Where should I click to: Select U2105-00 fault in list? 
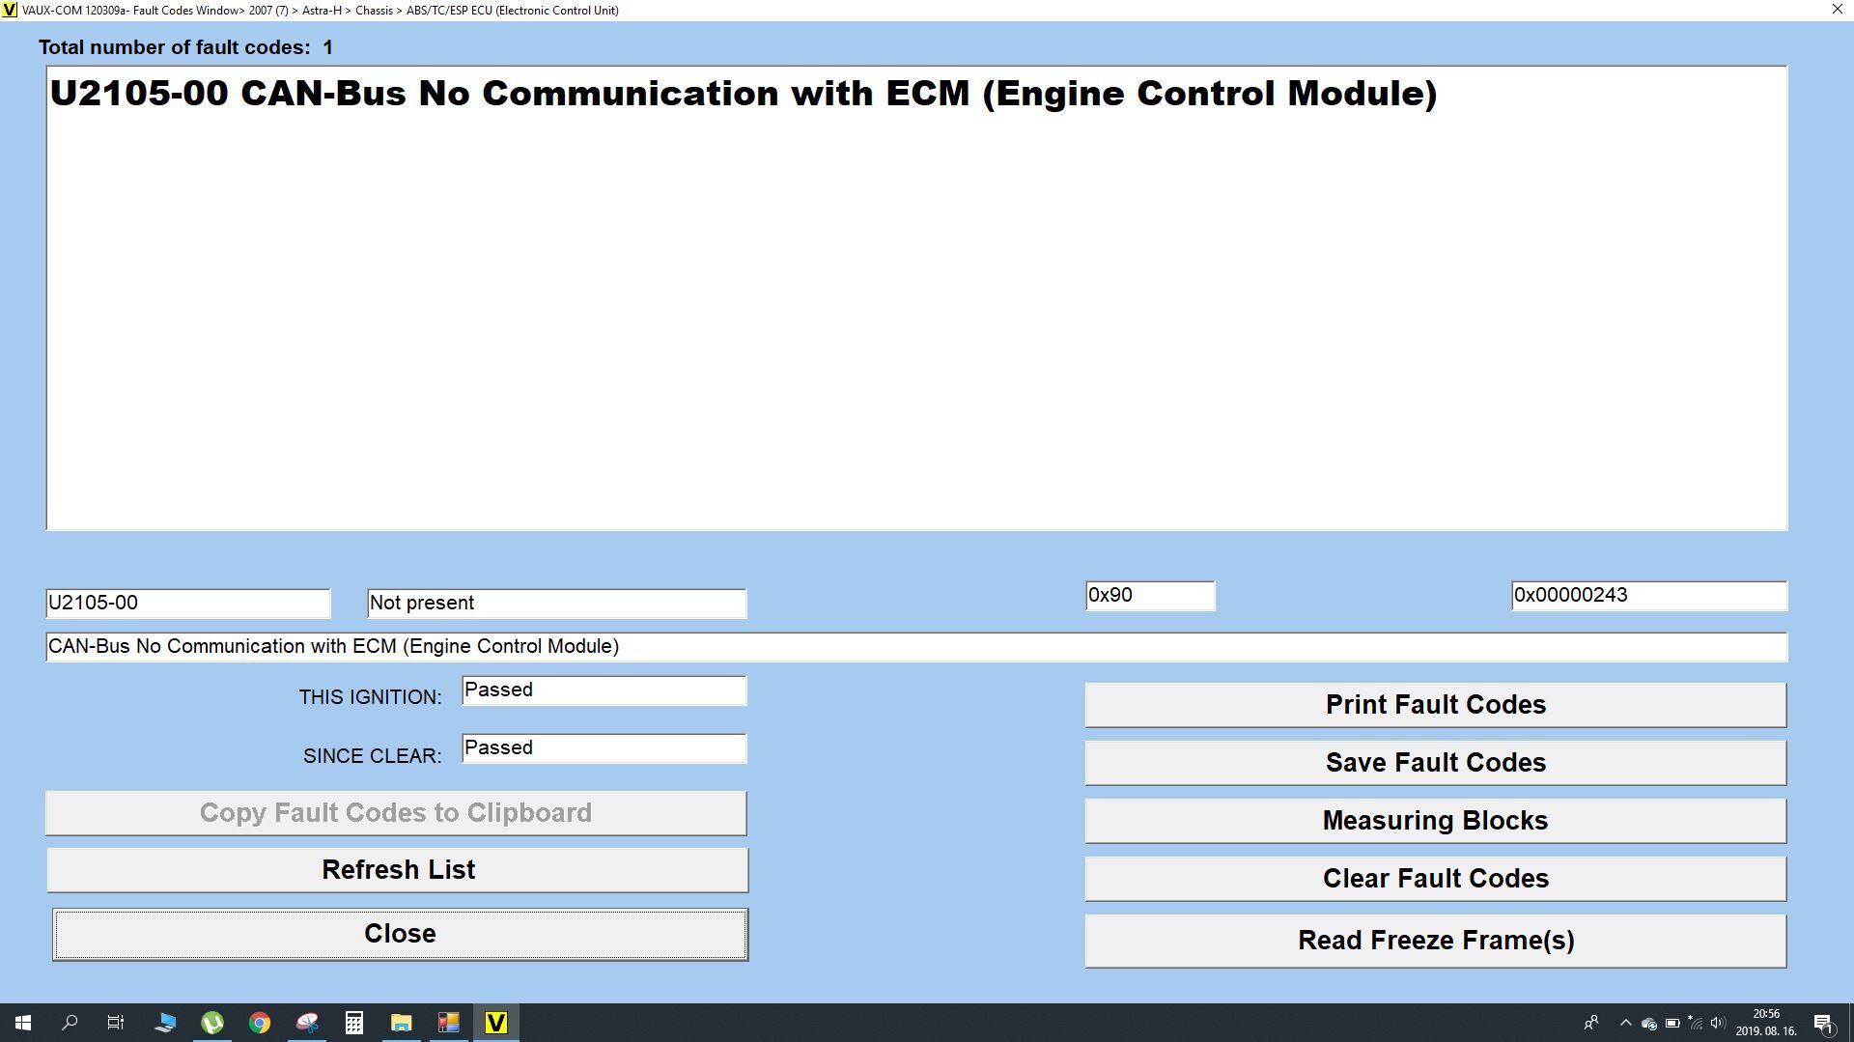744,94
